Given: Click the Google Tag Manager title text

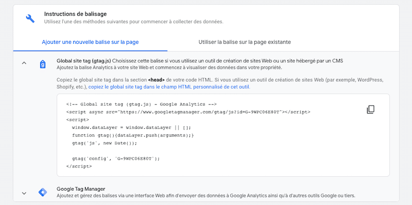Looking at the screenshot, I should click(81, 189).
